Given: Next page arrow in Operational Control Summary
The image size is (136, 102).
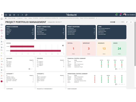Looking at the screenshot, I should coord(124,84).
